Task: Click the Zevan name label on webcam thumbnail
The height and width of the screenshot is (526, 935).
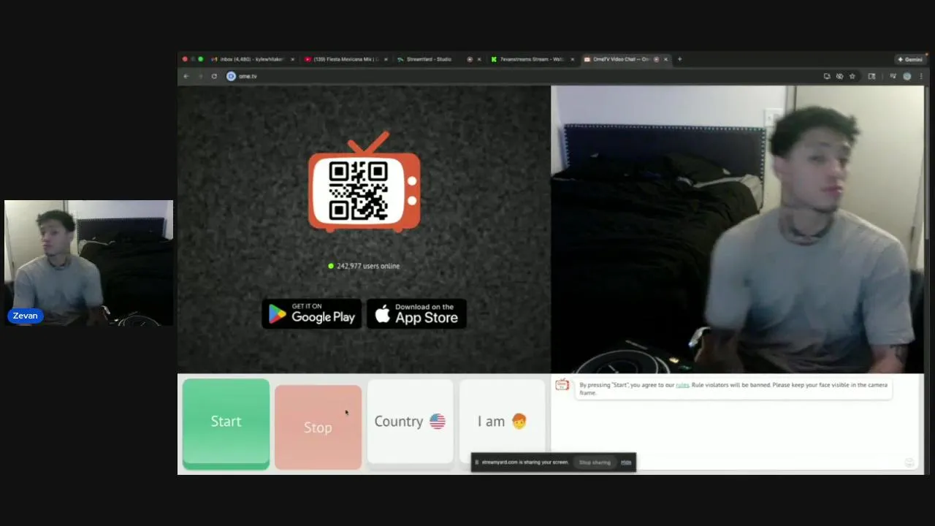Action: pyautogui.click(x=26, y=316)
